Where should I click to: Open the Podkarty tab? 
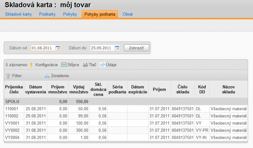[x=47, y=14]
